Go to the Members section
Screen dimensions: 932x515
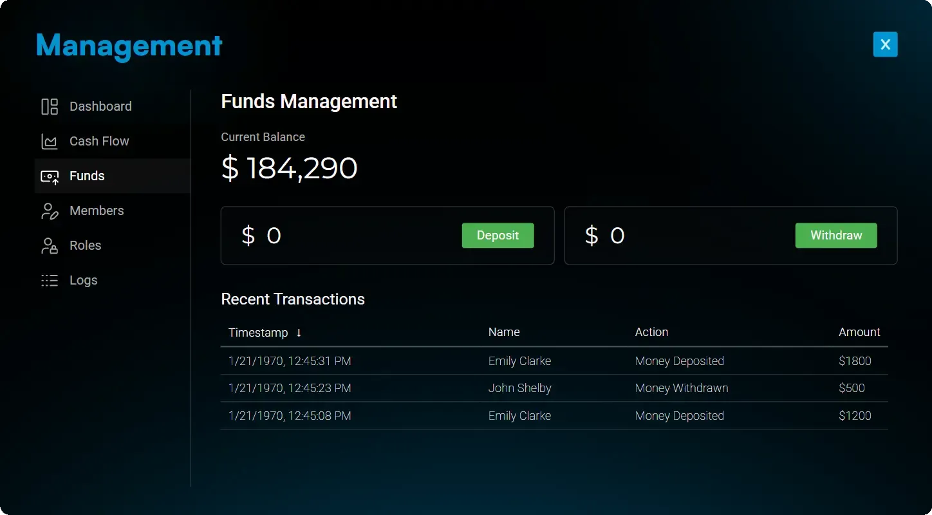97,211
